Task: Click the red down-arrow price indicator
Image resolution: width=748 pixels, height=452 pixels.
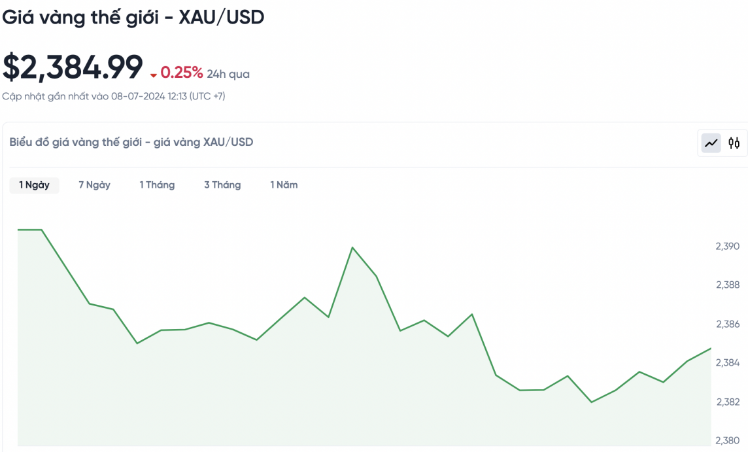Action: (154, 75)
